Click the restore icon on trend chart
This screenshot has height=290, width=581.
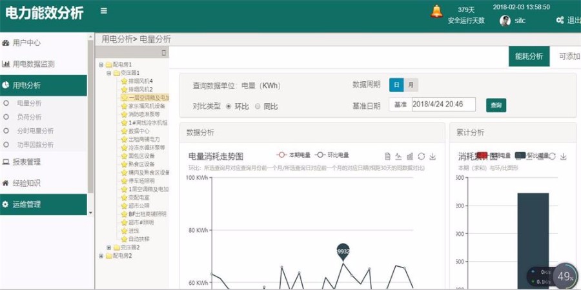point(421,156)
